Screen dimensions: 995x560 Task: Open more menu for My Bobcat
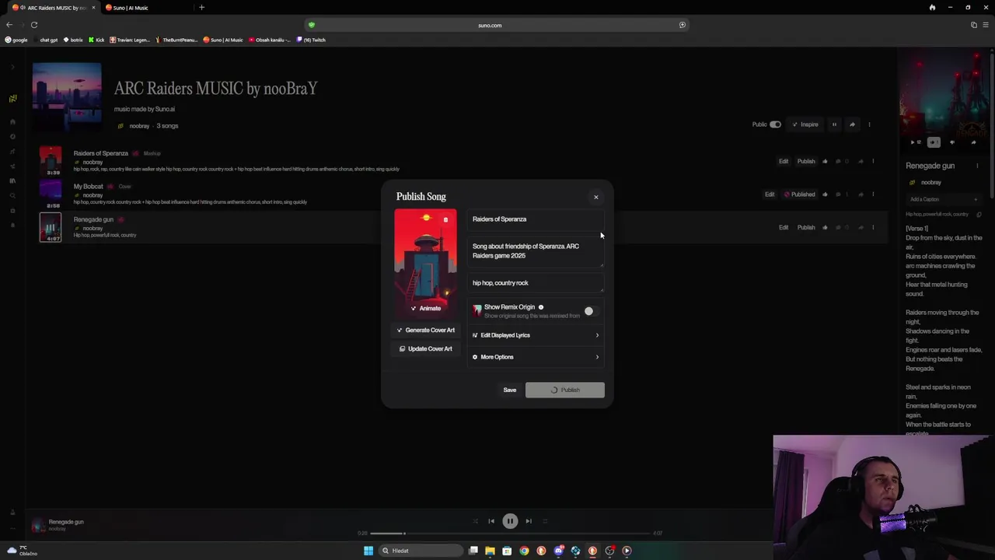point(873,194)
